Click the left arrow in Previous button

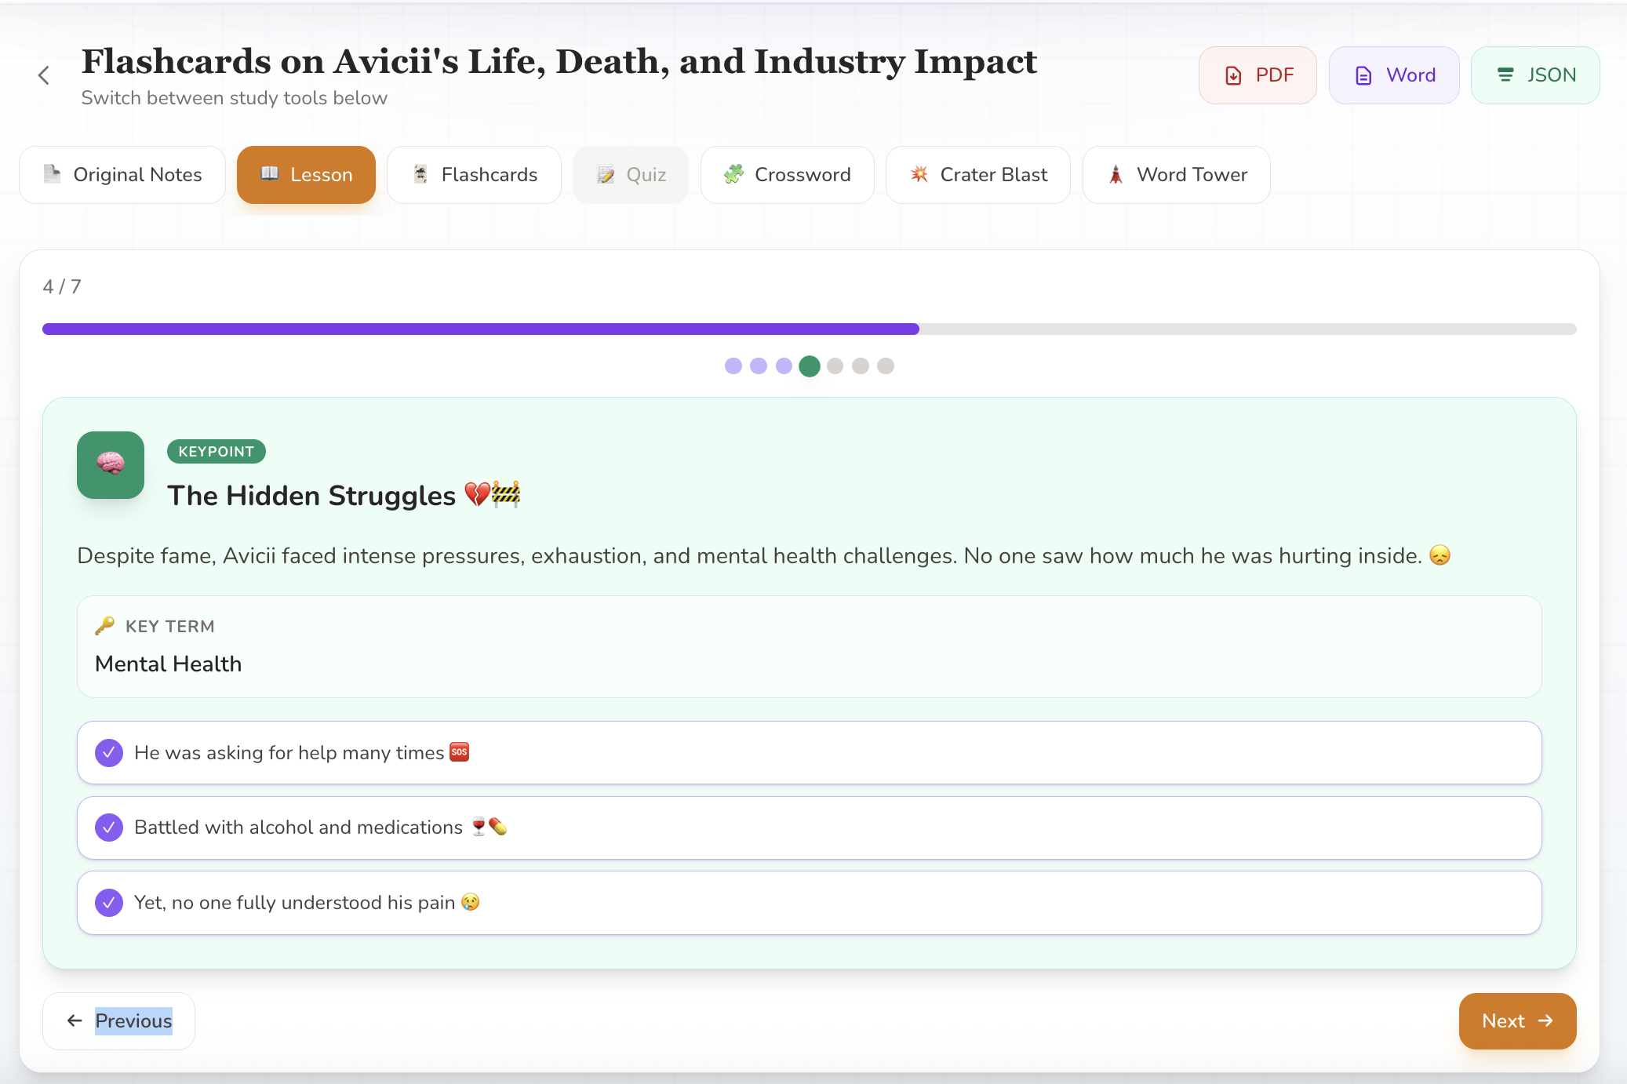tap(75, 1020)
